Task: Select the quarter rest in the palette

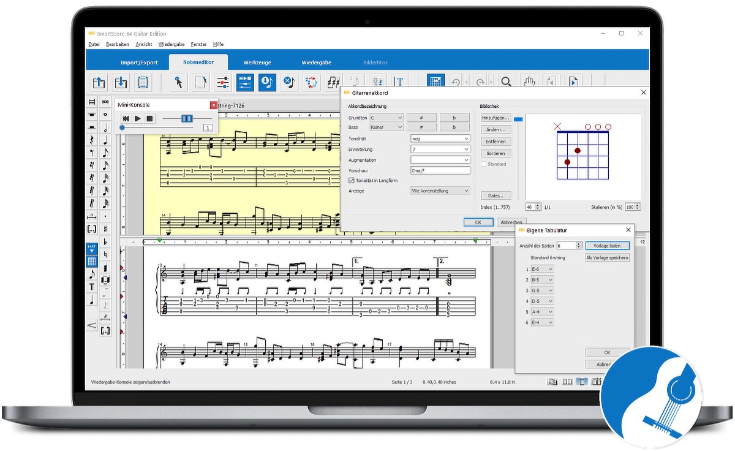Action: coord(91,140)
